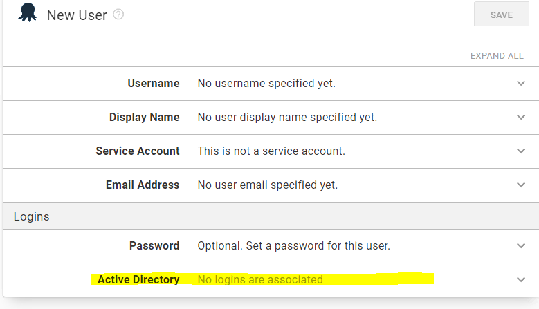This screenshot has width=539, height=309.
Task: Click the Display Name label
Action: [x=144, y=117]
